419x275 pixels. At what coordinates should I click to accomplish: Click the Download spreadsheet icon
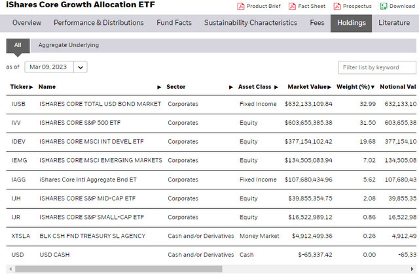pos(384,6)
